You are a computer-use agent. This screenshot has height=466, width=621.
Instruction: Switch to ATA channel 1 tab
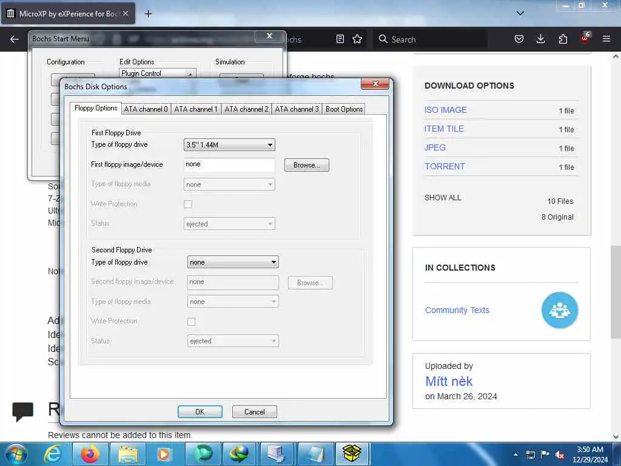(196, 109)
